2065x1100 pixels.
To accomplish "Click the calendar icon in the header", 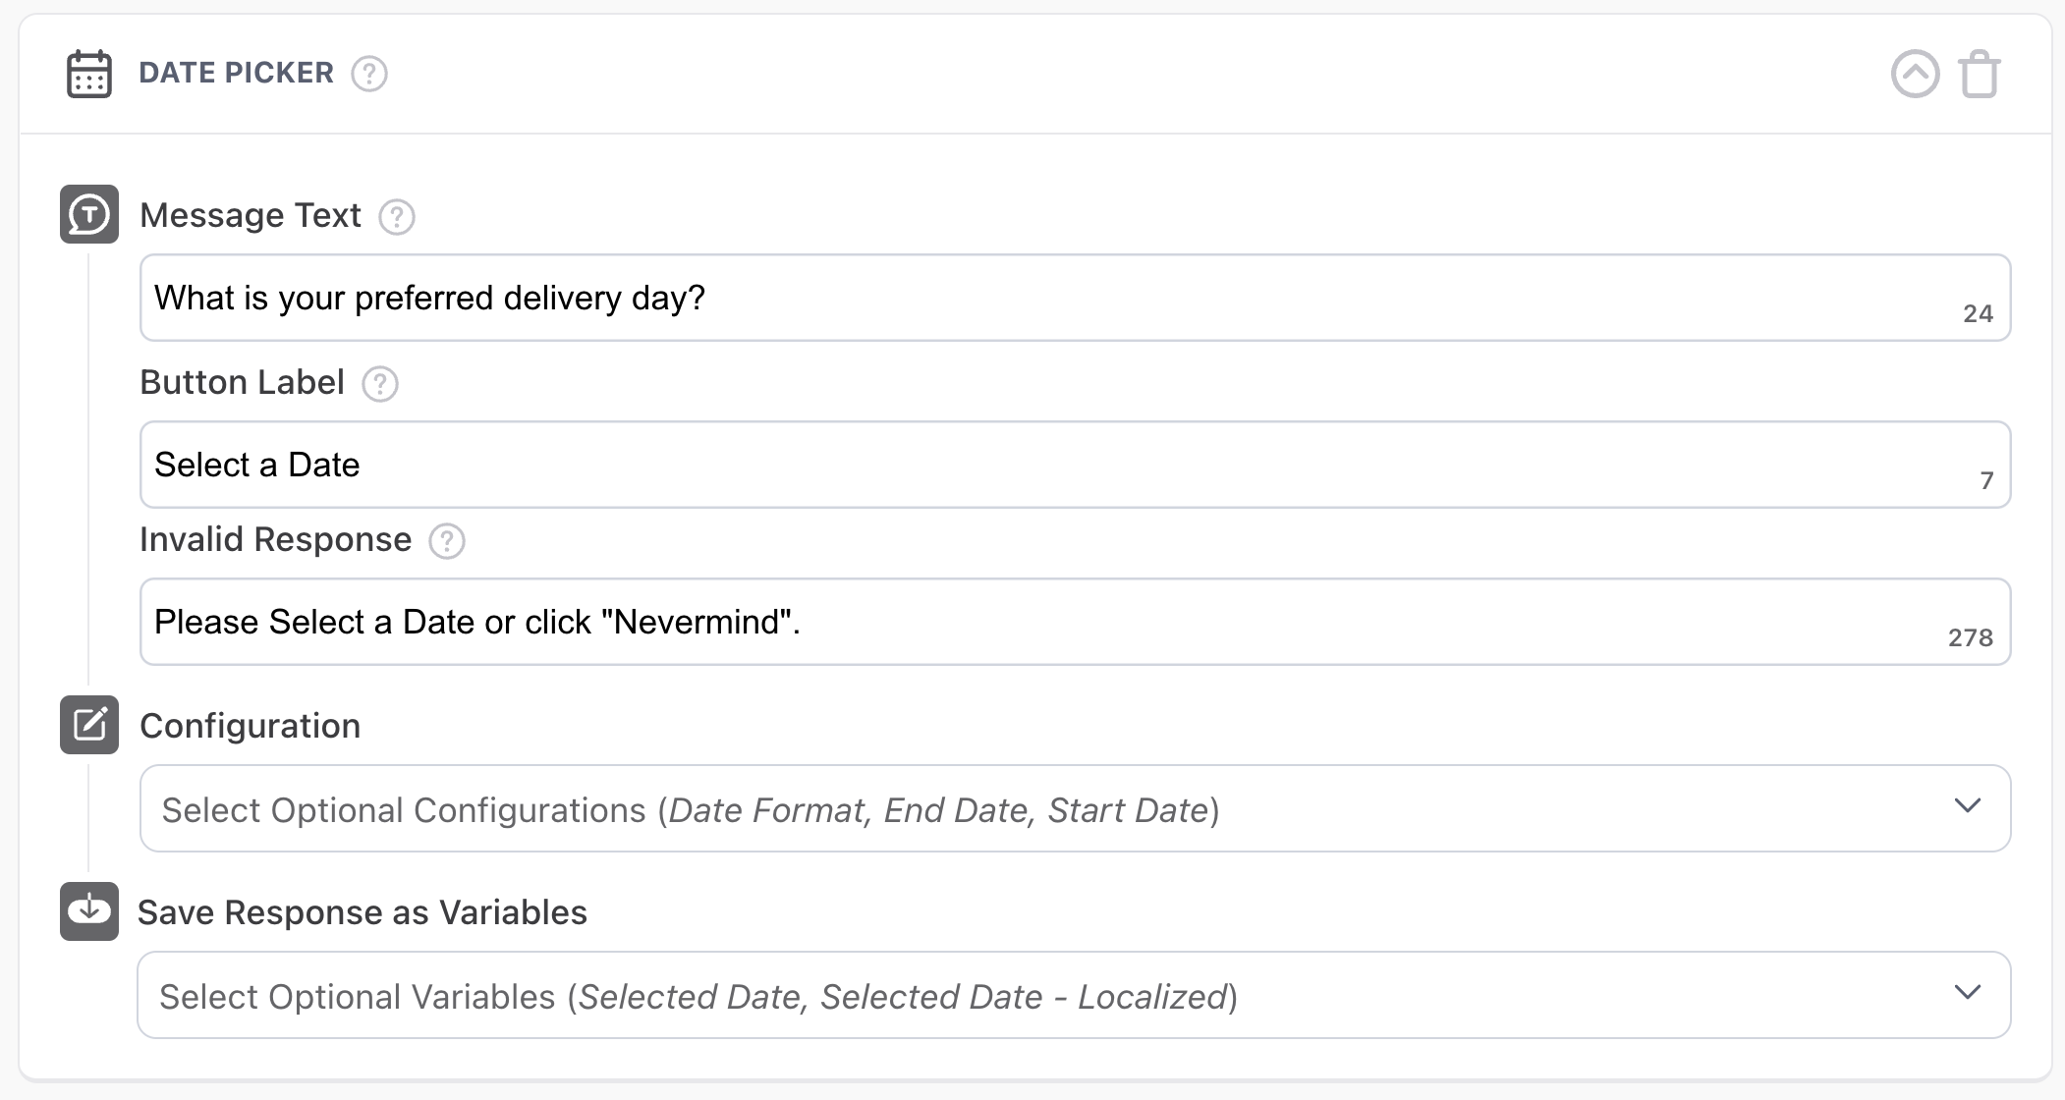I will (89, 74).
